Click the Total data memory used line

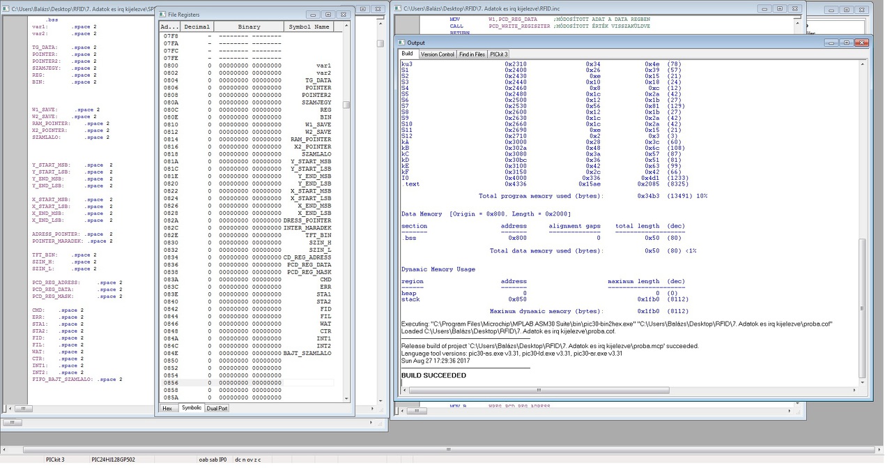pyautogui.click(x=592, y=250)
